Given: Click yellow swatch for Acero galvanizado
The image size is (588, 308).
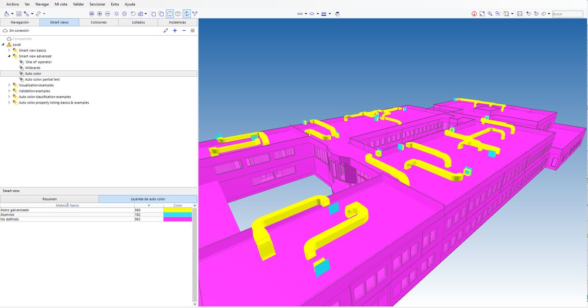Looking at the screenshot, I should 178,210.
